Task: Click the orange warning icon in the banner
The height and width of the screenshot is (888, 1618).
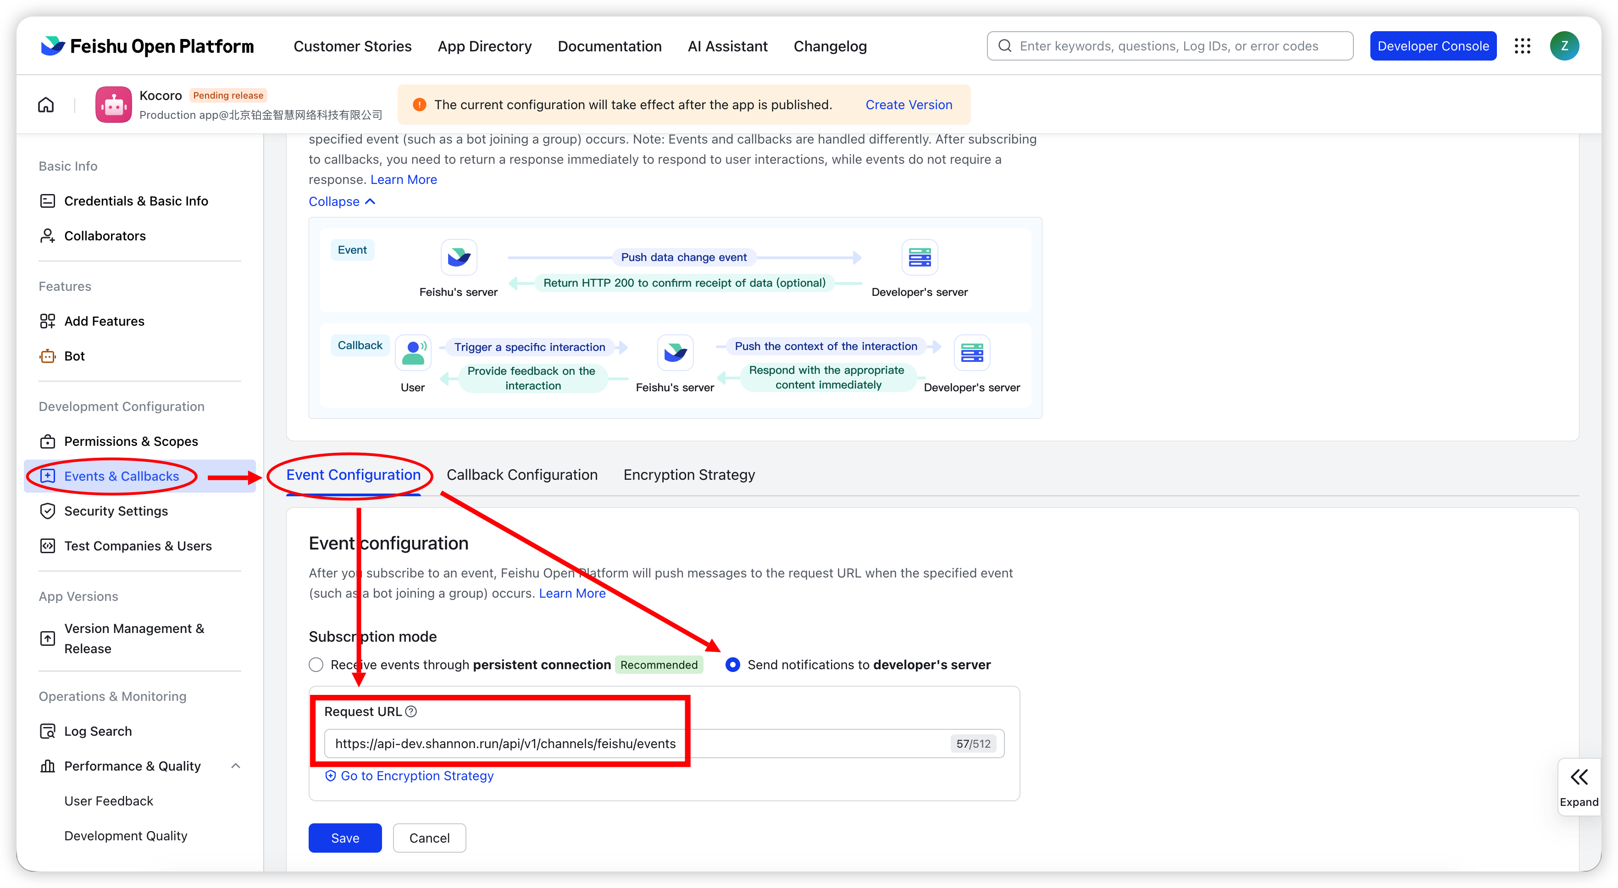Action: [x=419, y=105]
